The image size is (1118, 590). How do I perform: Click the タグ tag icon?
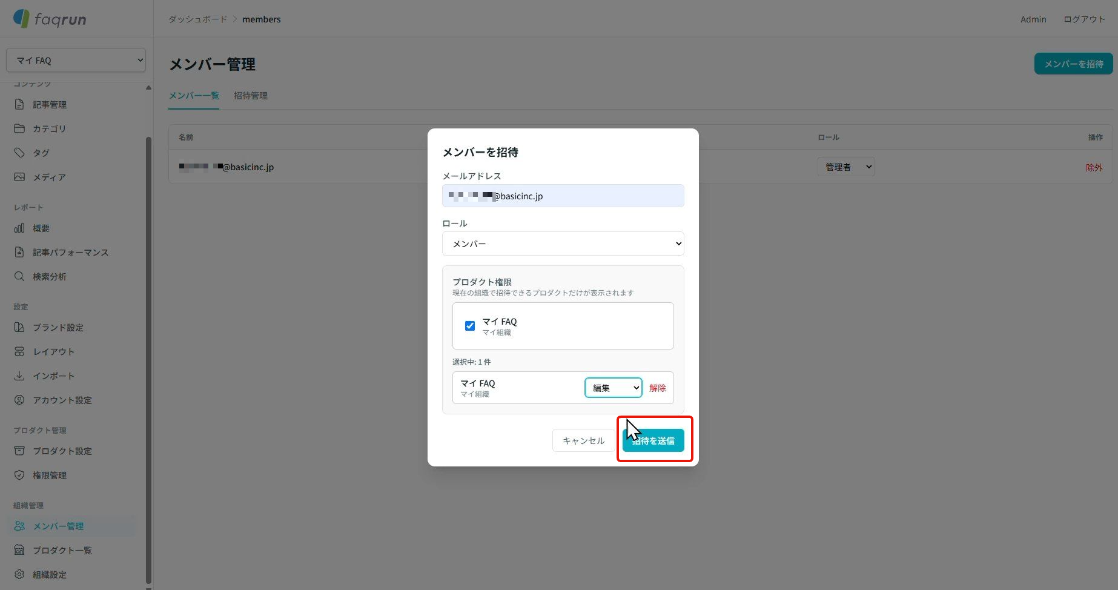point(19,153)
